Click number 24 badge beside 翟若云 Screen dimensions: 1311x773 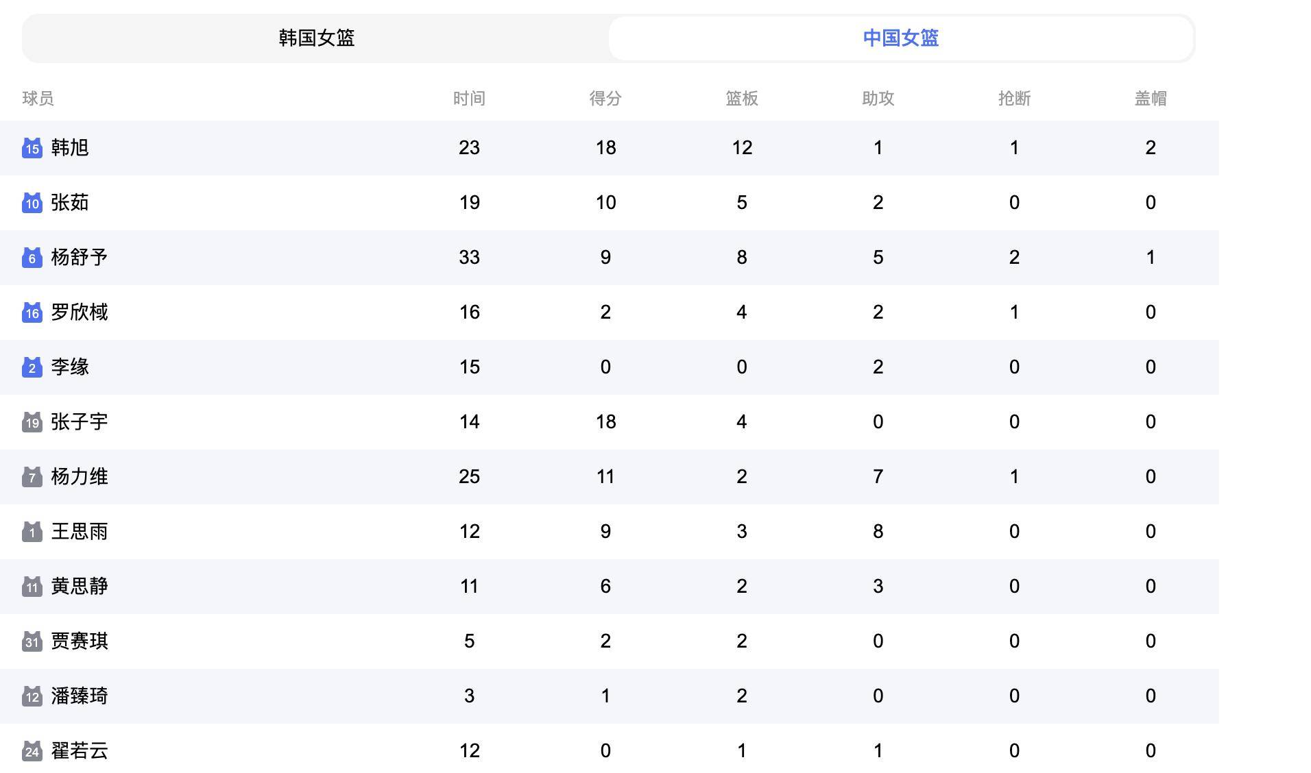(31, 751)
